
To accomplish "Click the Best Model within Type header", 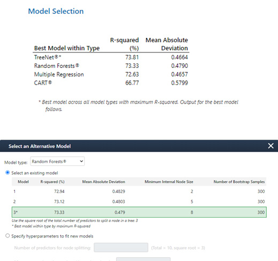I will (x=67, y=48).
